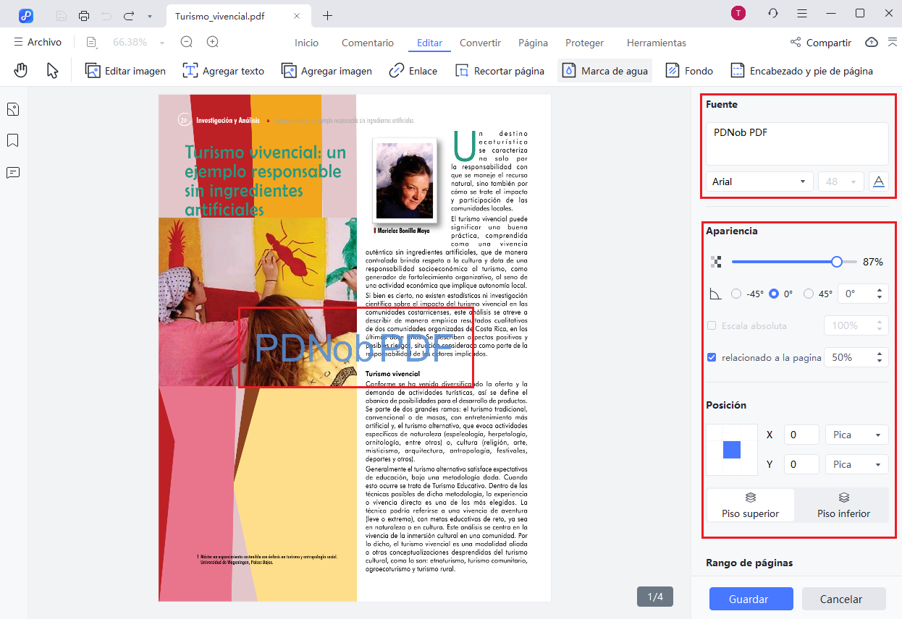This screenshot has height=619, width=902.
Task: Open the comments panel in the sidebar
Action: click(12, 171)
